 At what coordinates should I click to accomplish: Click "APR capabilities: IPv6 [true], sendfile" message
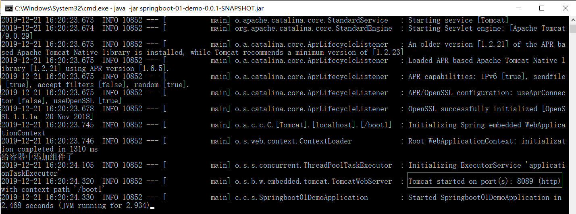coord(487,77)
